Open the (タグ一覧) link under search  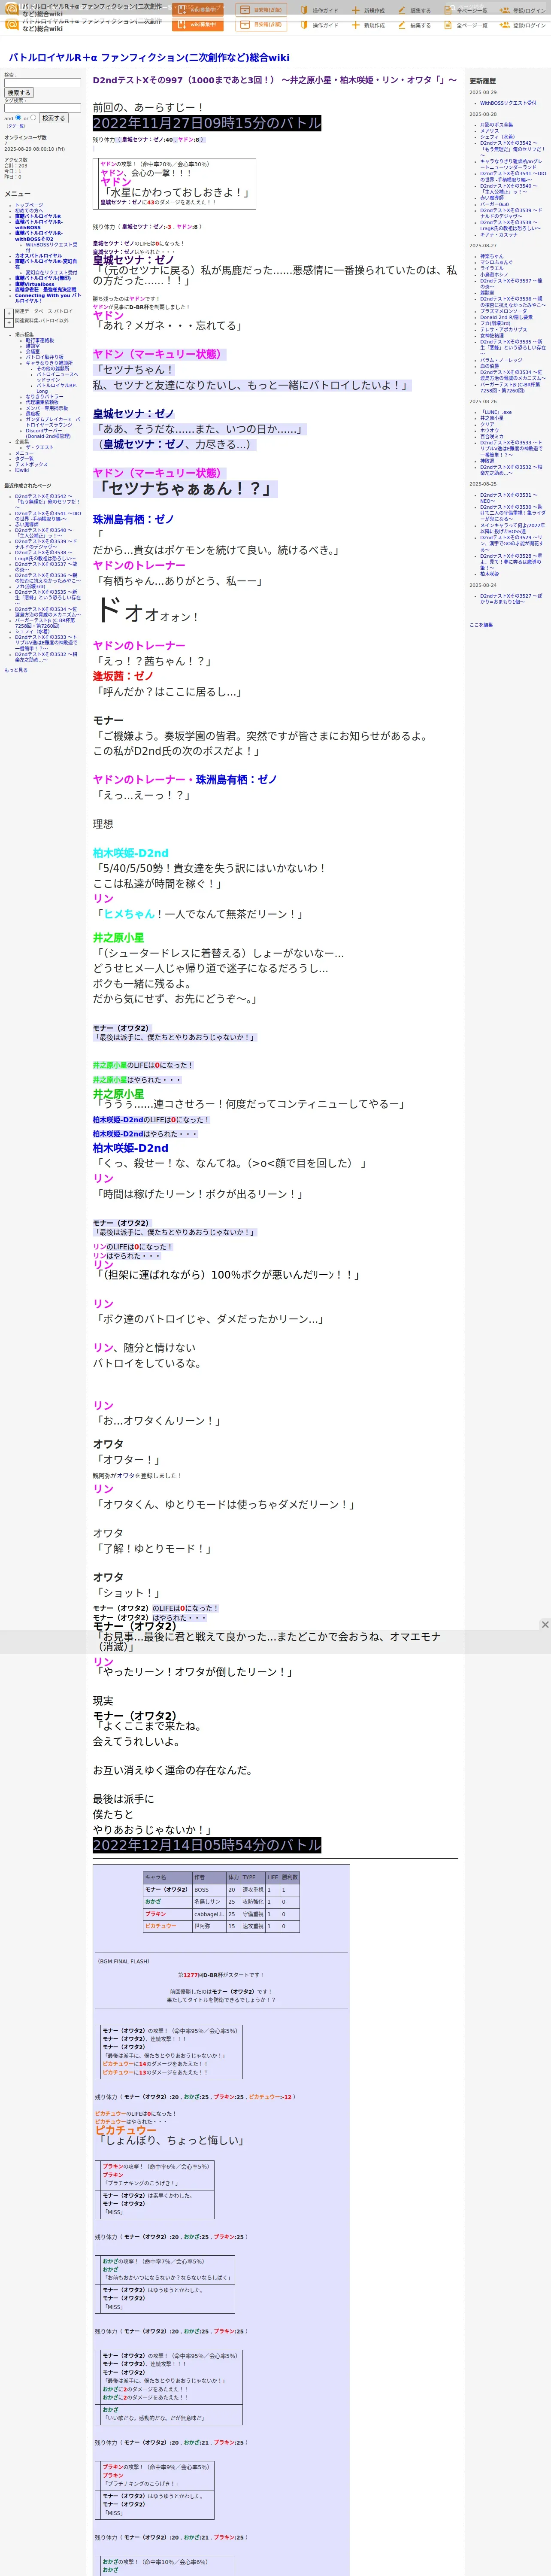(x=16, y=126)
